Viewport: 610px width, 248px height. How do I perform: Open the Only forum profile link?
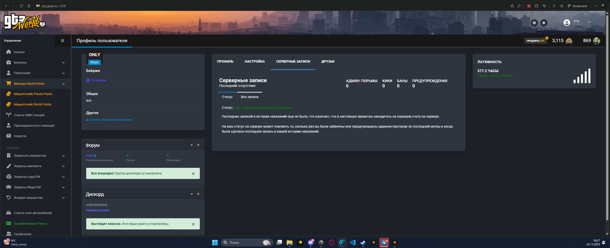[x=90, y=156]
